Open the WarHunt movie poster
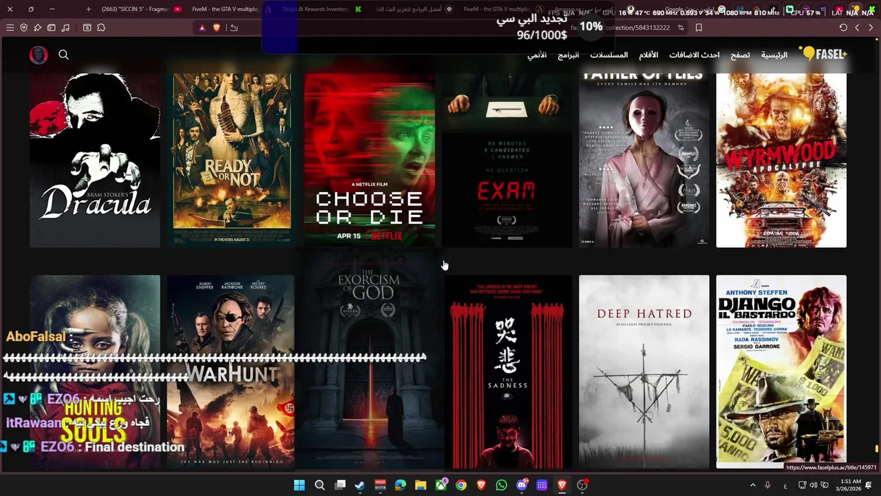The height and width of the screenshot is (496, 881). click(x=232, y=372)
